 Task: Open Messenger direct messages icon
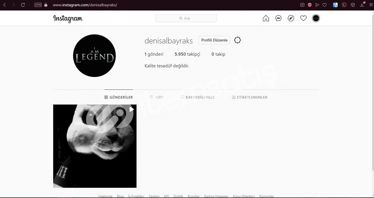click(x=278, y=18)
